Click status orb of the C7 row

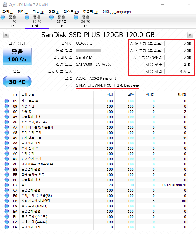coord(7,190)
